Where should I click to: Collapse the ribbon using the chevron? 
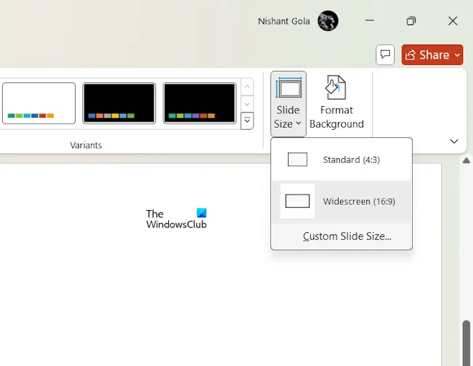(454, 141)
